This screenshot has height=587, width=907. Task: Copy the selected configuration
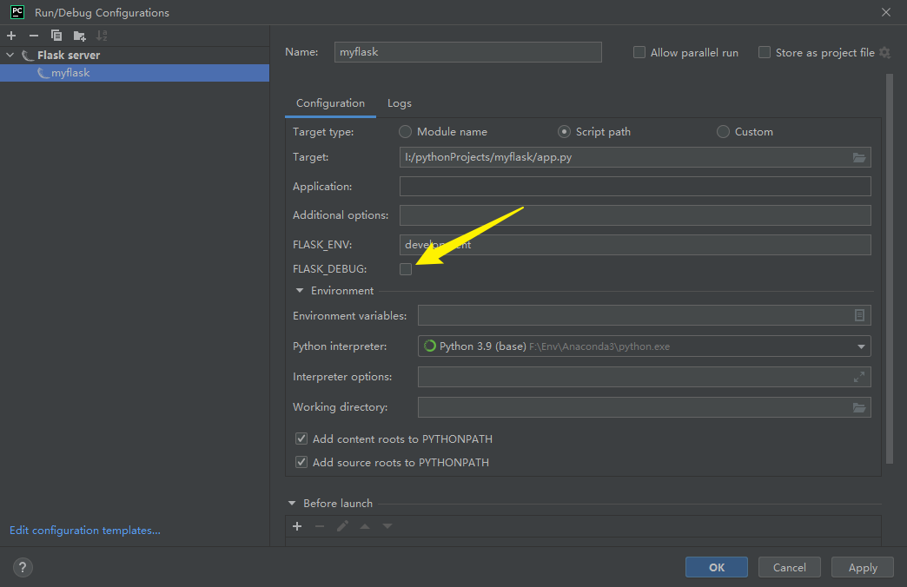[x=56, y=36]
